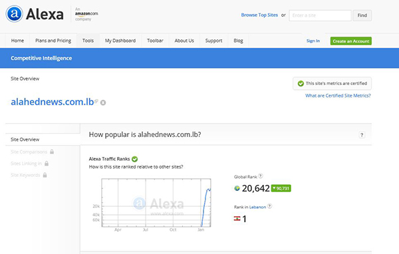The height and width of the screenshot is (254, 399).
Task: Open What are Certified Site Metrics link
Action: tap(338, 96)
